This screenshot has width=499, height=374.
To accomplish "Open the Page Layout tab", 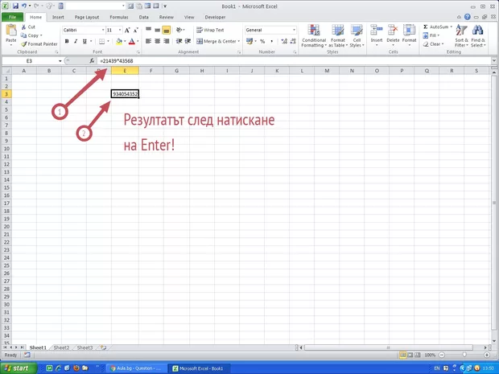I will pos(87,16).
